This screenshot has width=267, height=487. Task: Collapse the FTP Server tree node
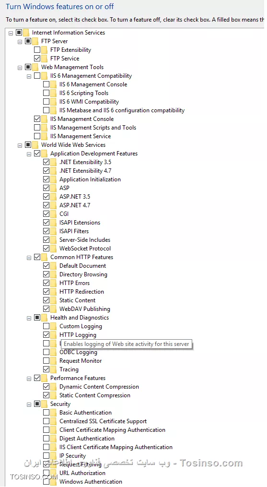20,42
